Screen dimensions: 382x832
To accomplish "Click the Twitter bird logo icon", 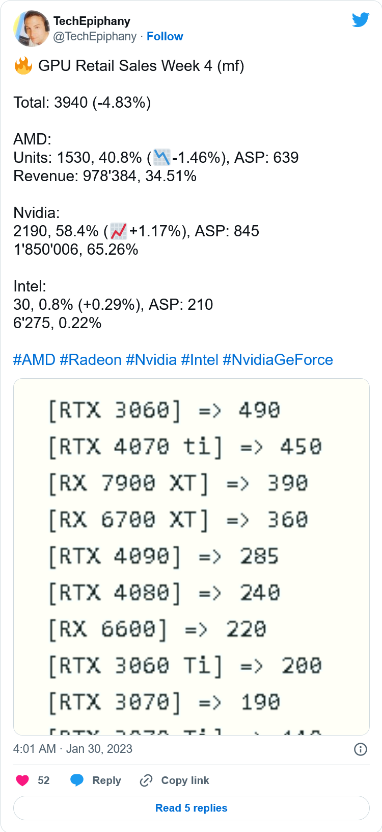I will coord(360,20).
